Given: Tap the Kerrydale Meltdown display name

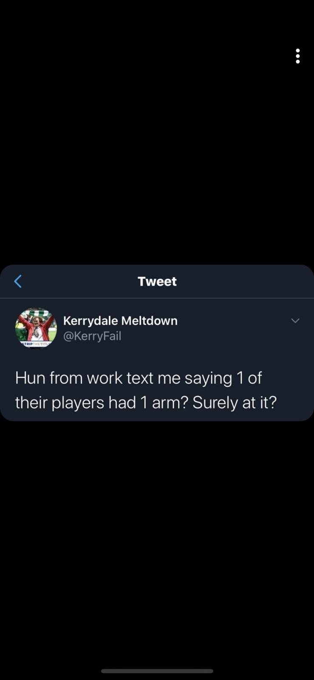Looking at the screenshot, I should [x=120, y=320].
